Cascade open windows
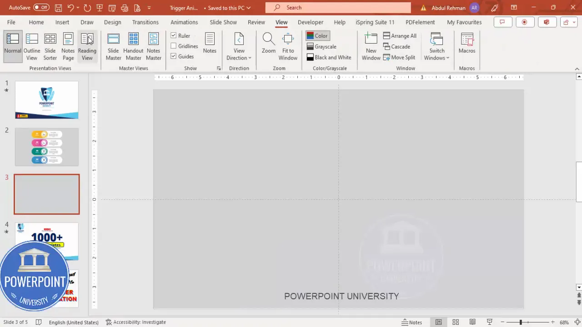The height and width of the screenshot is (327, 582). [x=397, y=47]
